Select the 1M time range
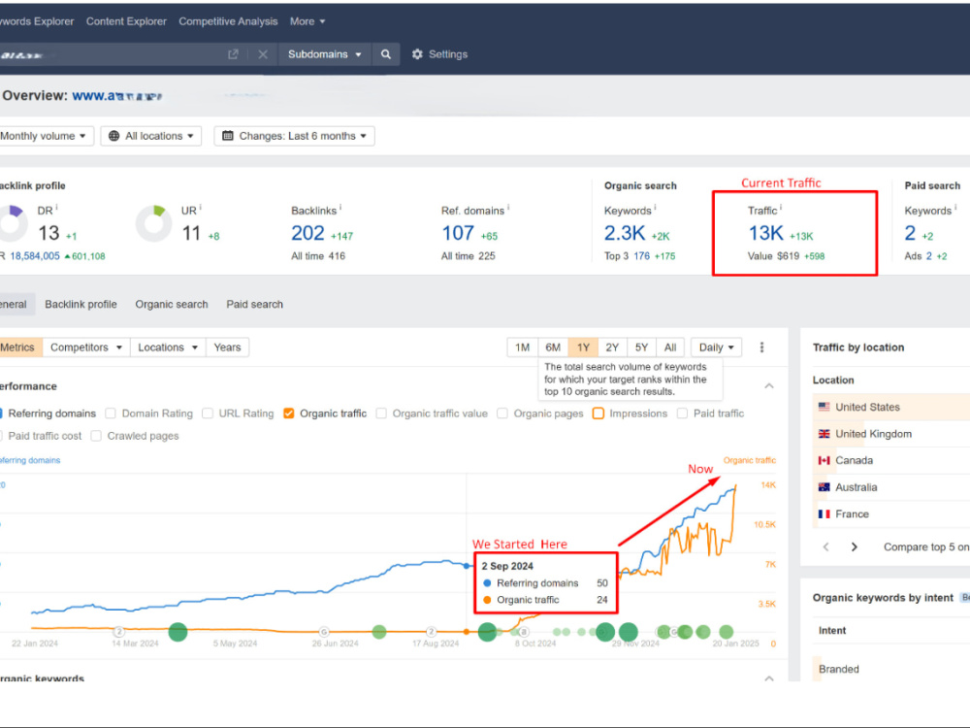This screenshot has height=728, width=970. (522, 347)
